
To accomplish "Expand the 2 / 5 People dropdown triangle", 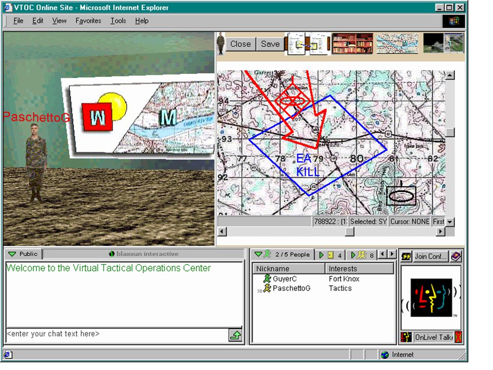I will tap(258, 254).
